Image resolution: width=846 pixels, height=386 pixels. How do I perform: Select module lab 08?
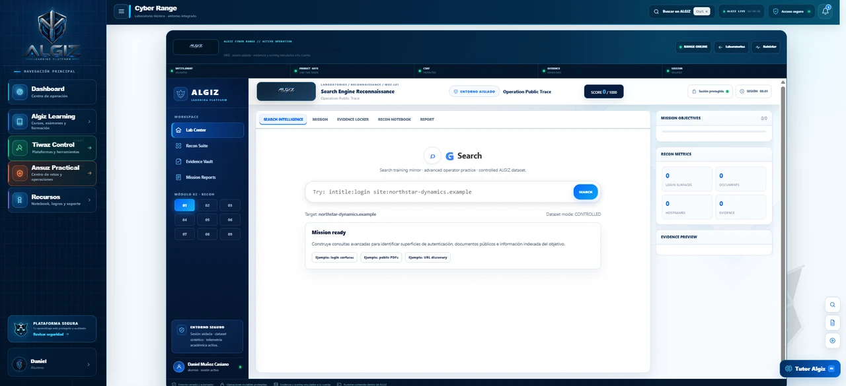(x=208, y=234)
